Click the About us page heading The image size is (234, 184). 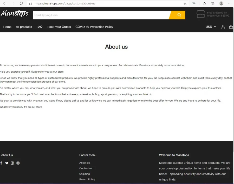[x=116, y=47]
